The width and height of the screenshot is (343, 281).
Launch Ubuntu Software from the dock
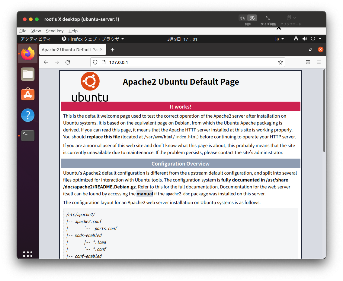pyautogui.click(x=28, y=94)
